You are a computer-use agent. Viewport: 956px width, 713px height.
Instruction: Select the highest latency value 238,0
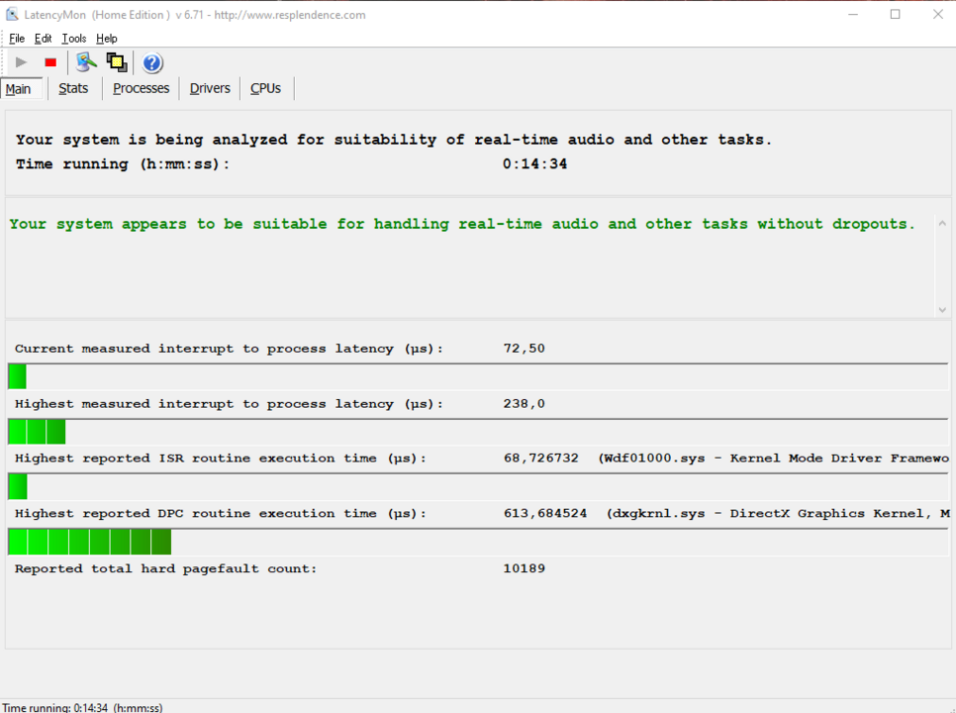(x=525, y=404)
